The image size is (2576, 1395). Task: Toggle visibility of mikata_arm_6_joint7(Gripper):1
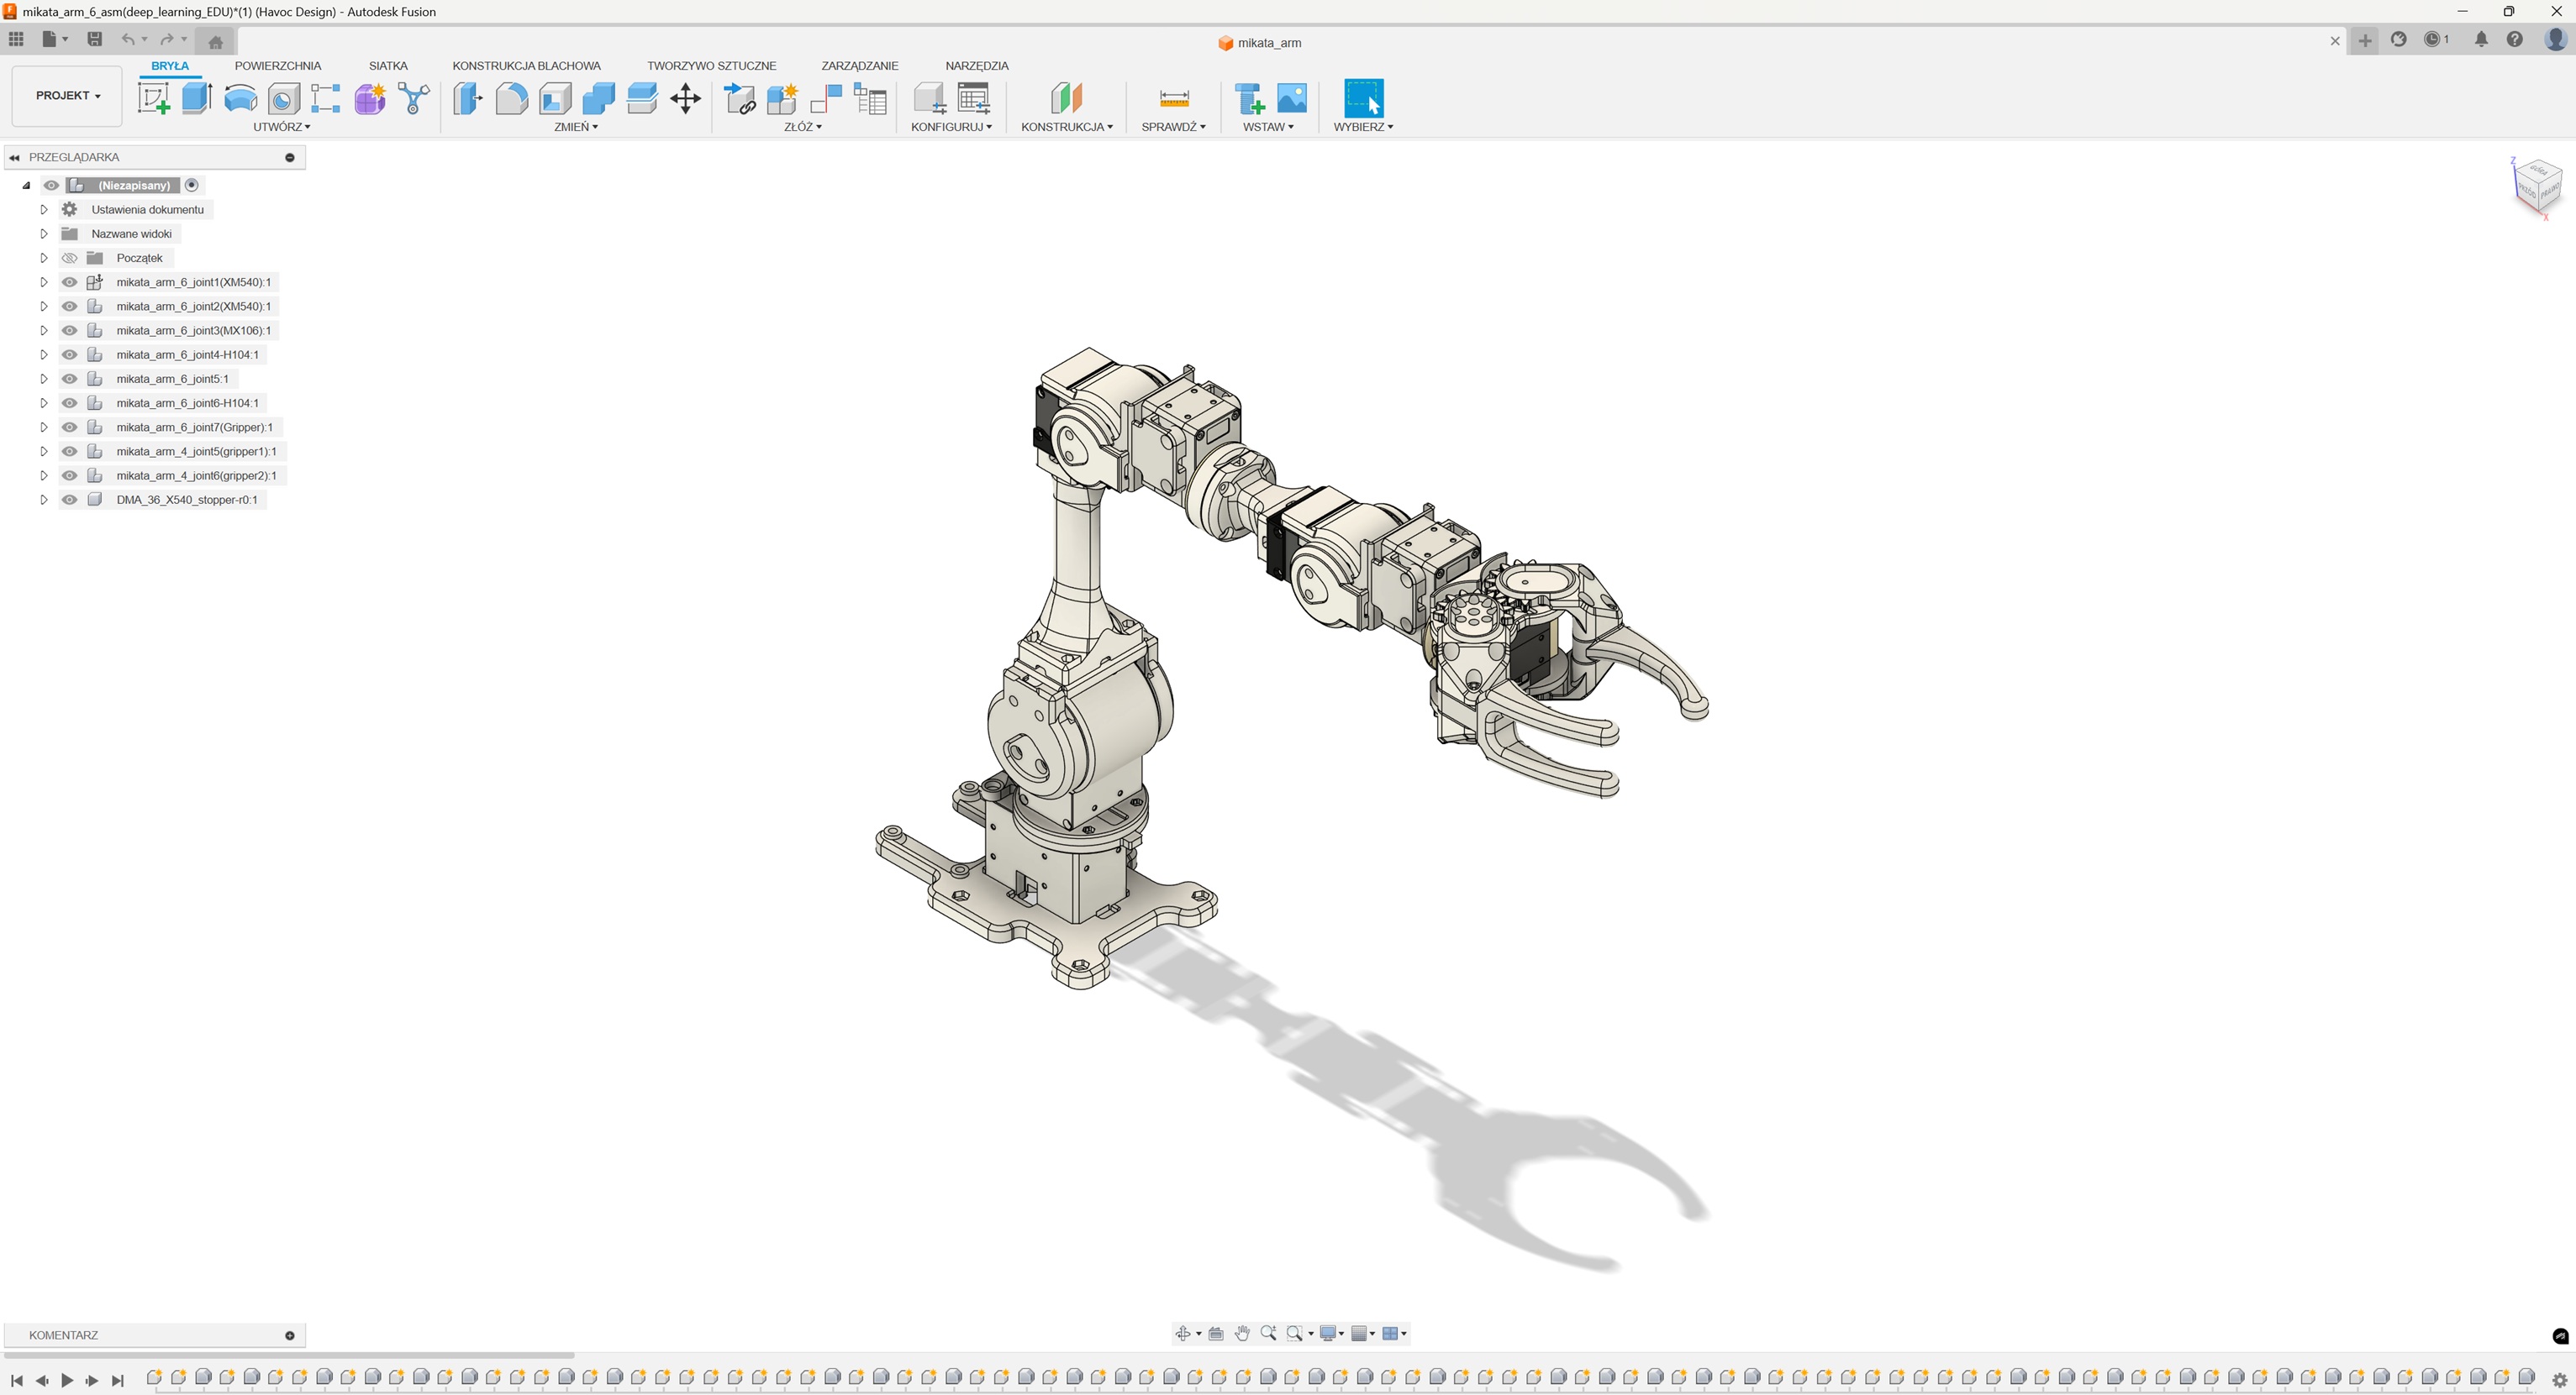tap(70, 427)
